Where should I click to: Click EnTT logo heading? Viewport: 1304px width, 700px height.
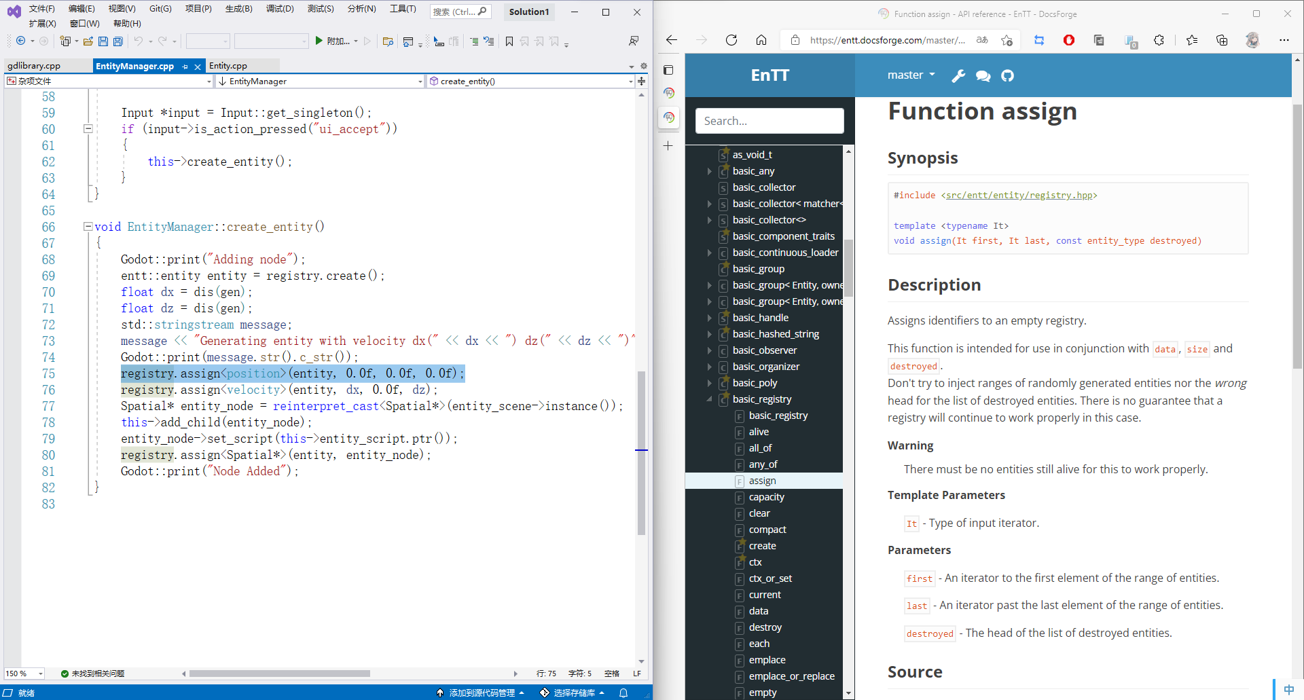[770, 75]
